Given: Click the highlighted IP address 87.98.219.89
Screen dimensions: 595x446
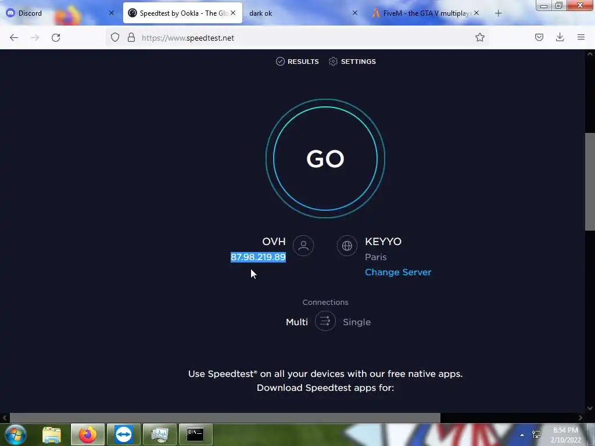Looking at the screenshot, I should [258, 257].
